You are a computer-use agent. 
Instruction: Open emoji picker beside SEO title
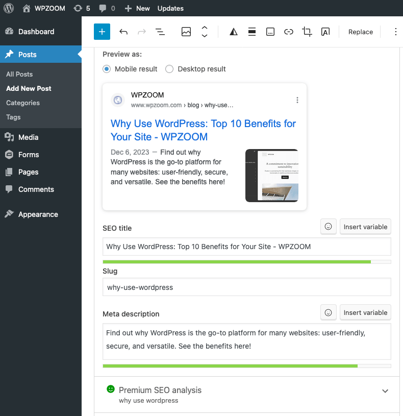(328, 227)
